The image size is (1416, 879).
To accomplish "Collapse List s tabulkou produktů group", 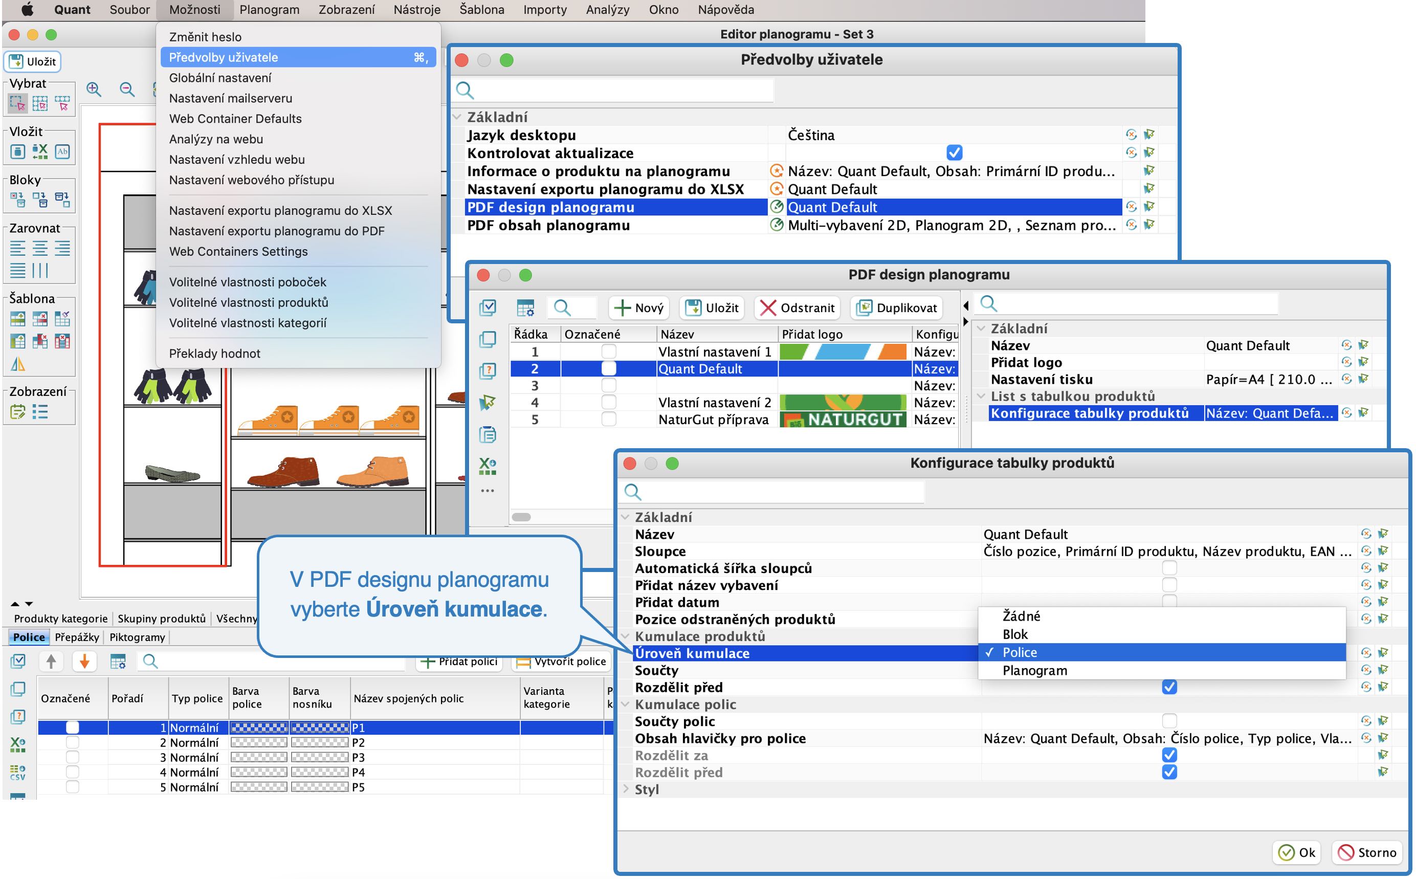I will pyautogui.click(x=981, y=397).
